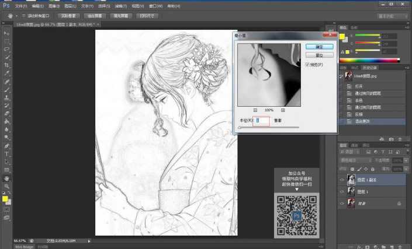Click the 确定 button in the dialog
The image size is (412, 249).
pos(318,46)
